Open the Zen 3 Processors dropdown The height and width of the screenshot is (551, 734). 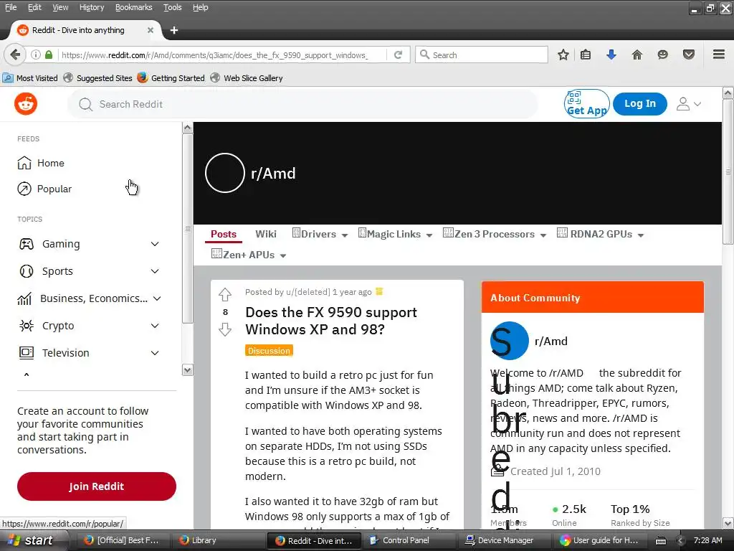click(495, 234)
